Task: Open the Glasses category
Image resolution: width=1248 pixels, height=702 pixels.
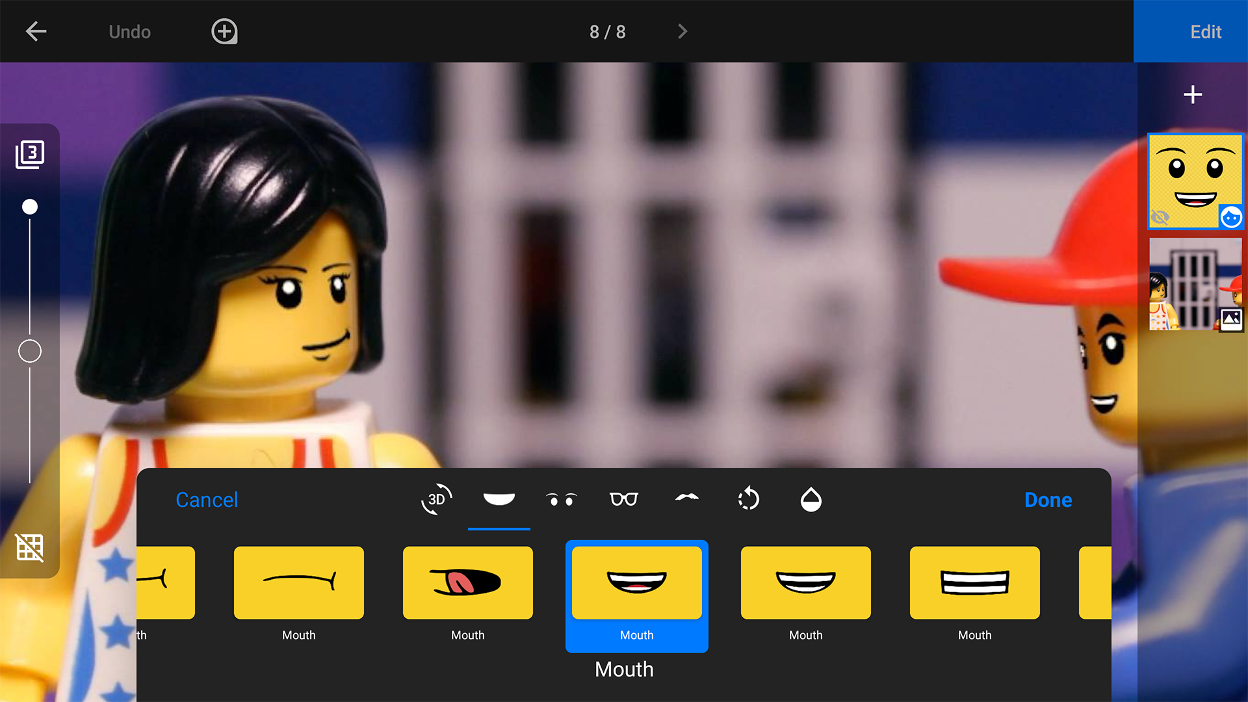Action: pyautogui.click(x=623, y=499)
